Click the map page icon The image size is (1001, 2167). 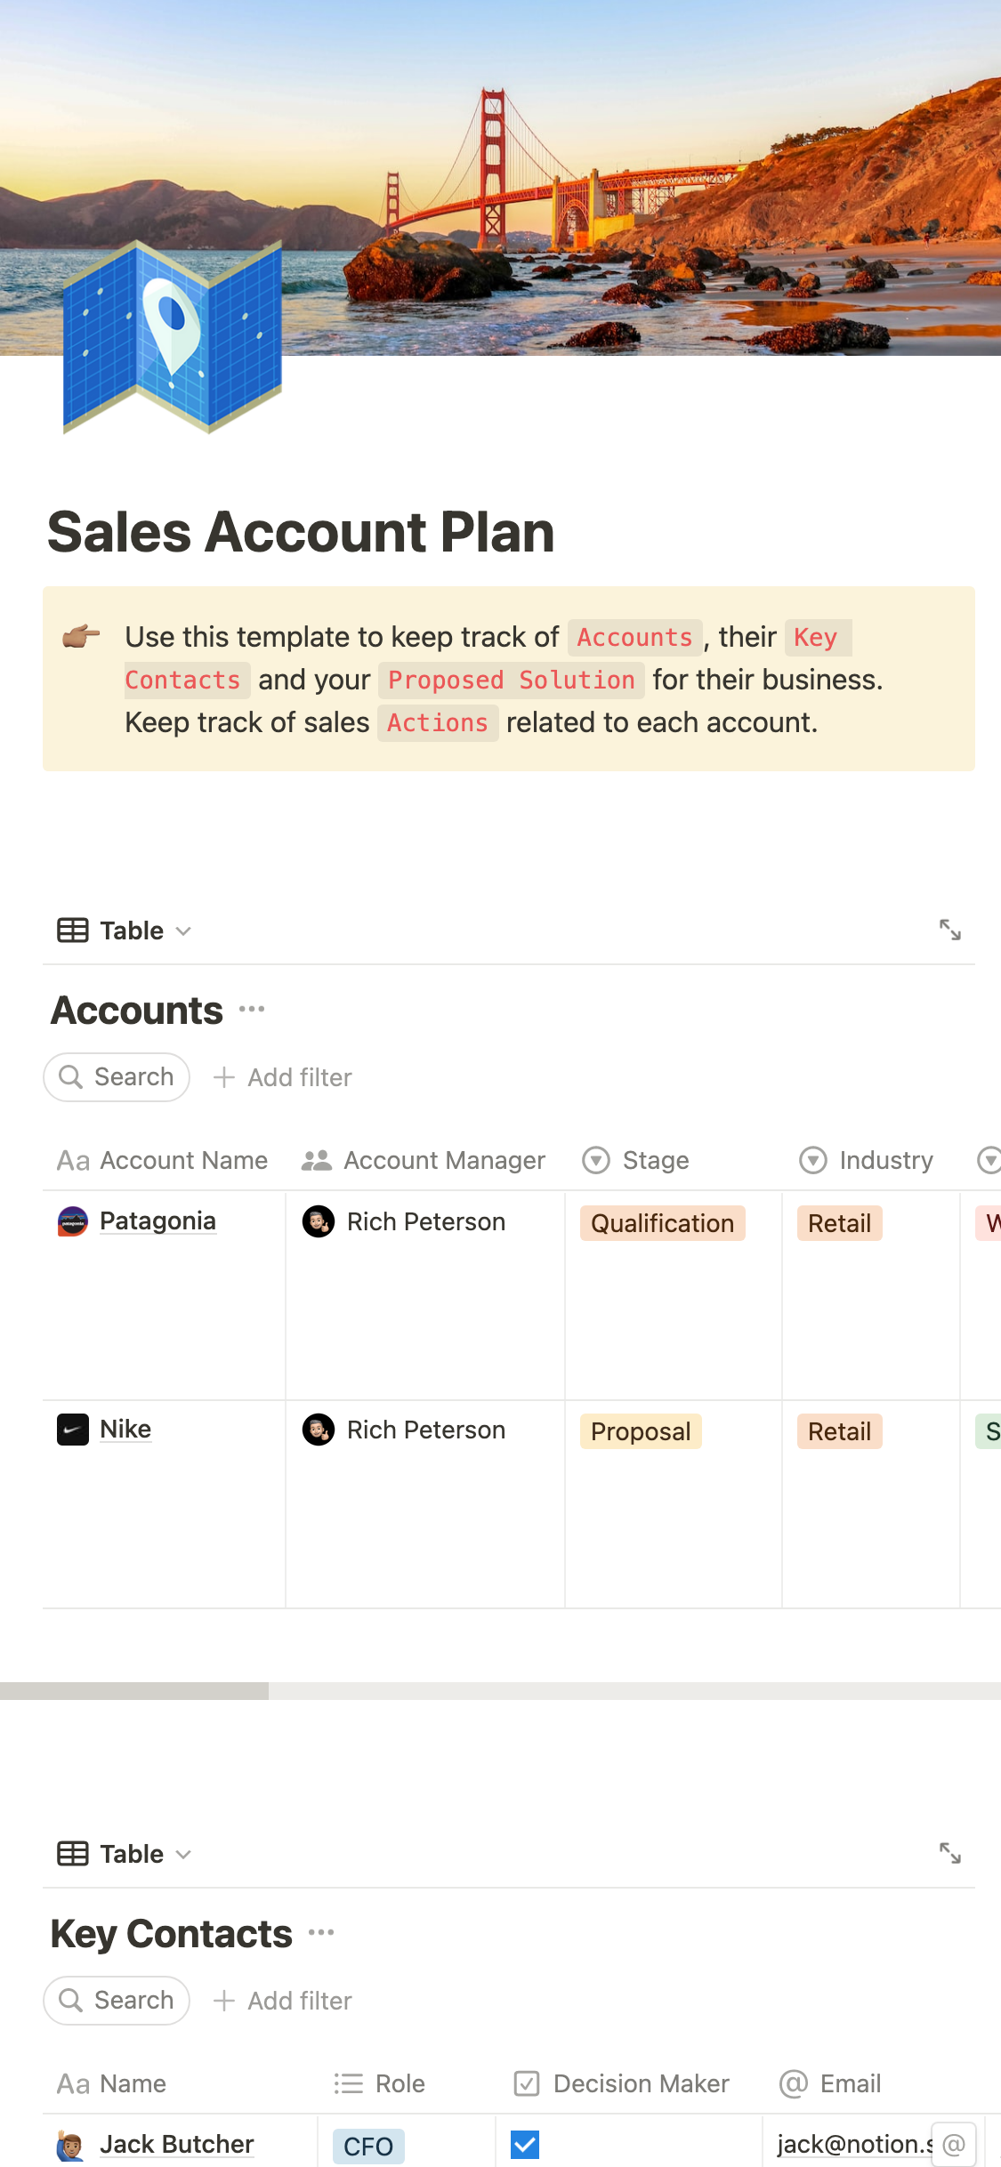coord(173,336)
